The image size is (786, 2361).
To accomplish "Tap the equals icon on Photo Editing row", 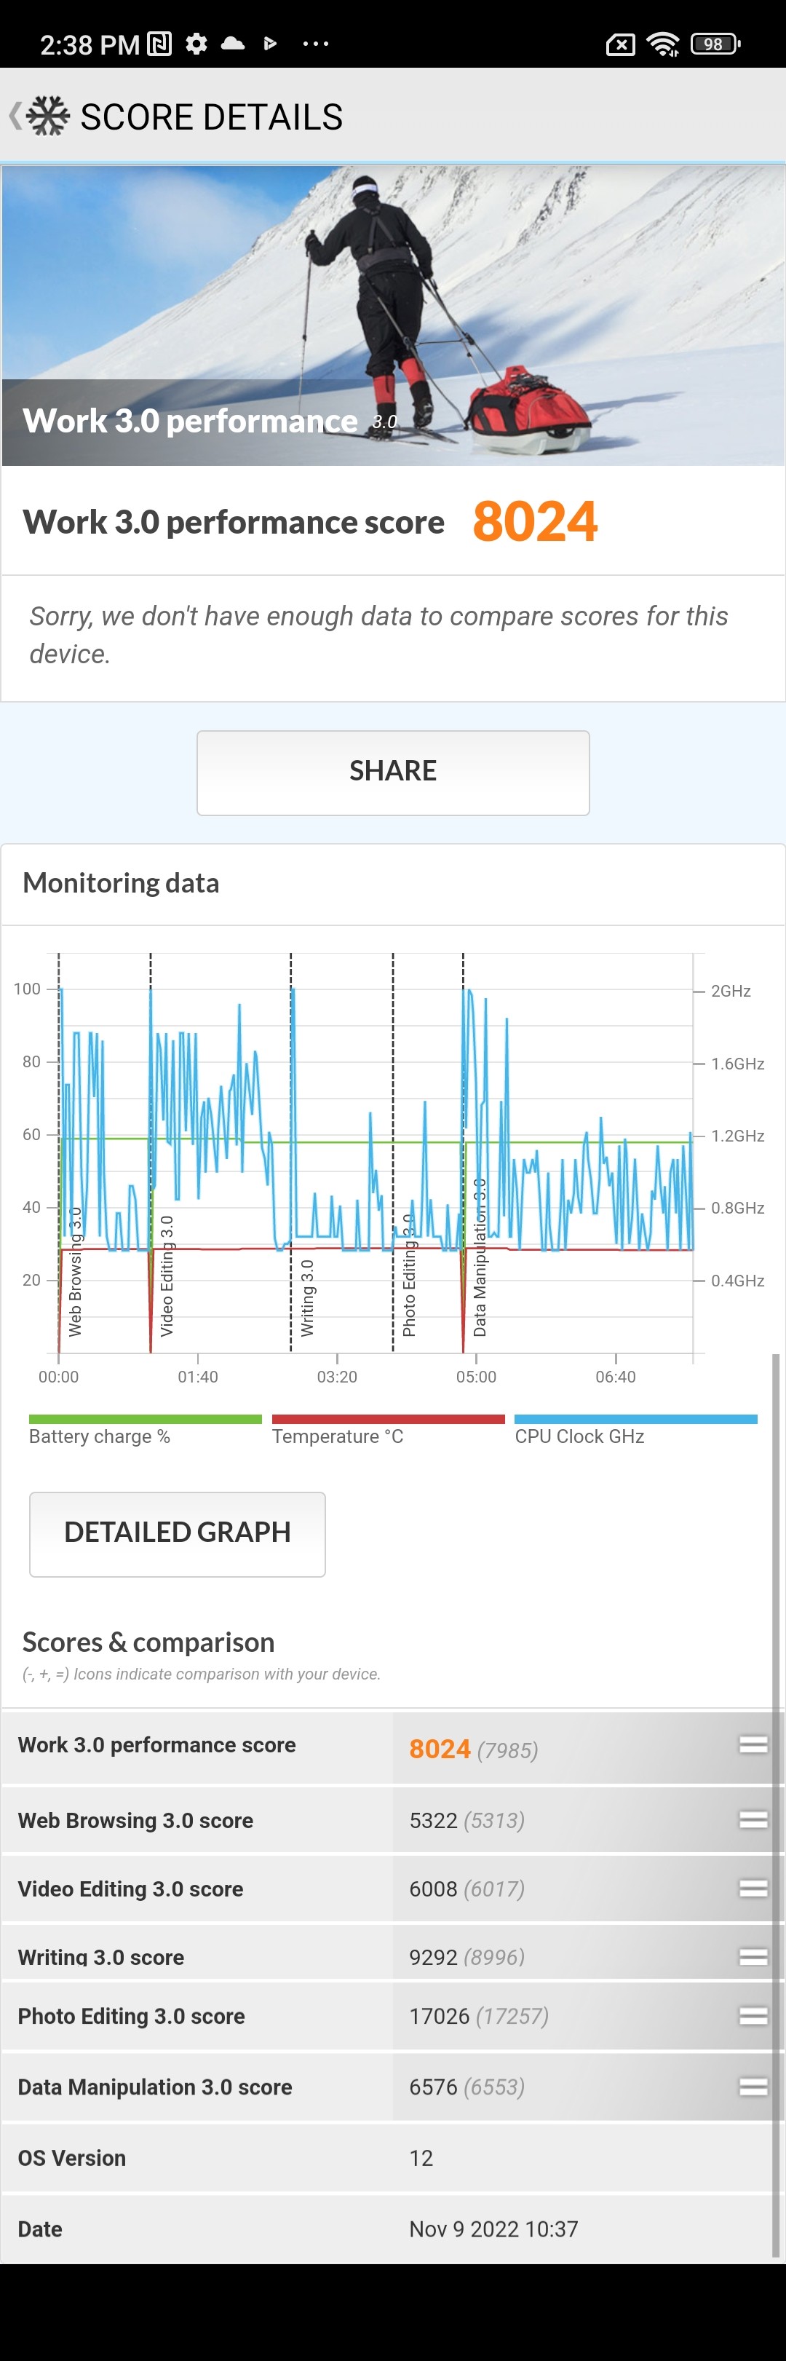I will point(752,2015).
